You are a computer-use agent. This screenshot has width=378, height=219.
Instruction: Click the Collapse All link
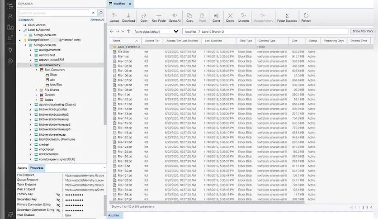coord(26,20)
